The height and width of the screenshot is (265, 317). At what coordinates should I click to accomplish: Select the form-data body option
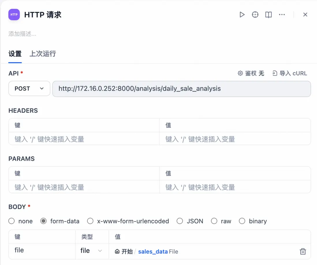pyautogui.click(x=43, y=221)
